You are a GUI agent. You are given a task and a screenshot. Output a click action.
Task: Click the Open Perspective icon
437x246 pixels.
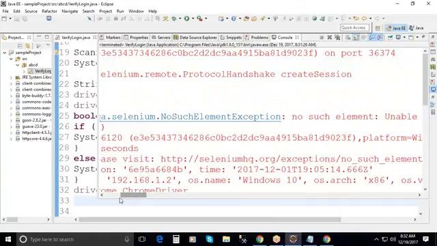378,28
